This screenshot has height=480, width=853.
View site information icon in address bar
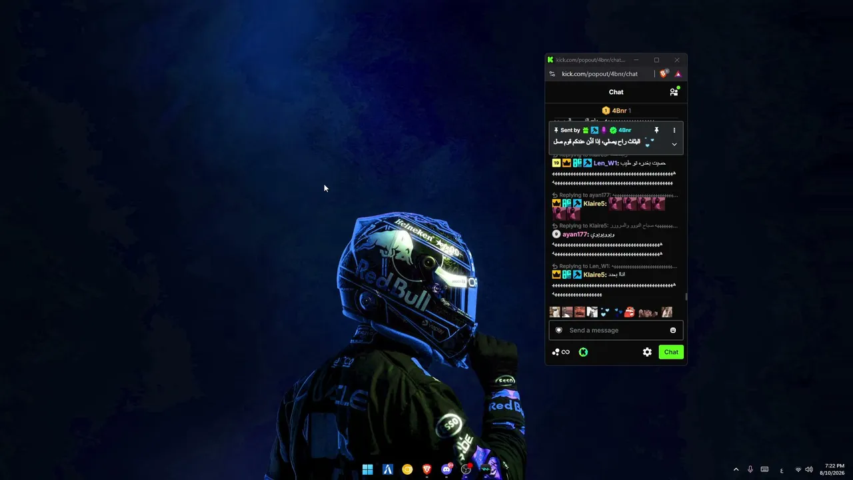point(552,74)
